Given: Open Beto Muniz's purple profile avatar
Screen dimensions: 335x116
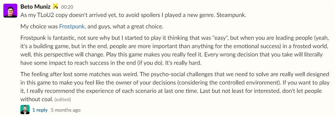Looking at the screenshot, I should tap(10, 11).
